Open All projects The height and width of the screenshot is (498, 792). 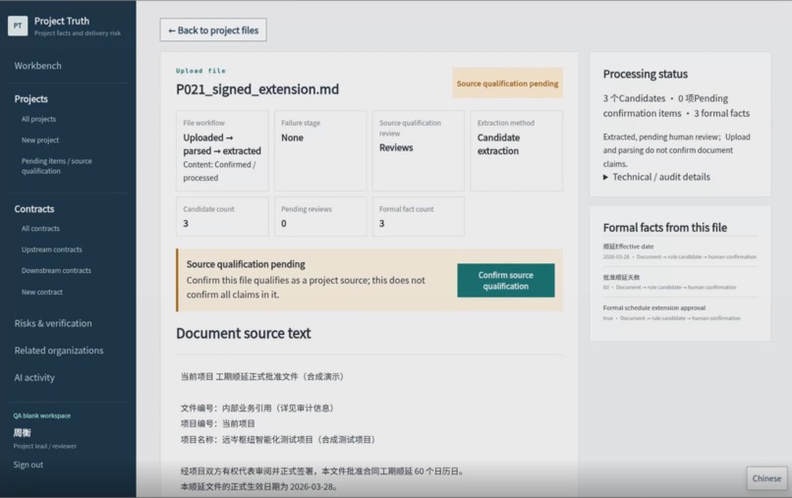point(39,119)
